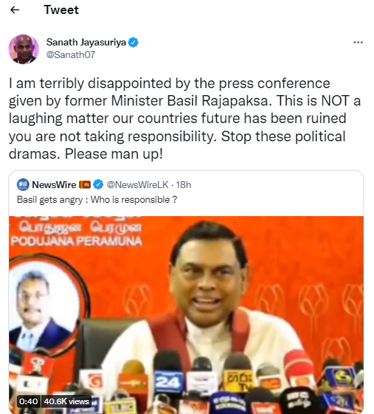The height and width of the screenshot is (414, 374).
Task: Open the @NewsWireLK handle link
Action: pyautogui.click(x=138, y=185)
